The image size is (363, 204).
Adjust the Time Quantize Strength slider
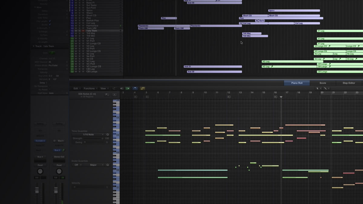(93, 138)
